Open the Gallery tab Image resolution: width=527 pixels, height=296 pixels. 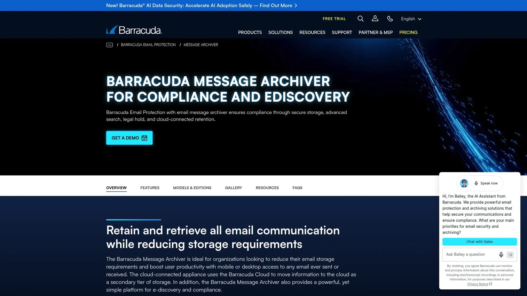point(234,188)
